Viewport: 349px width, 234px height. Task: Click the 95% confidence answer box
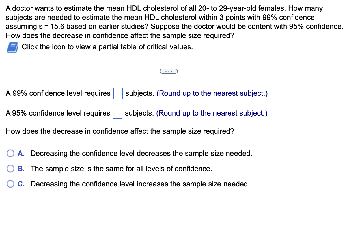coord(118,113)
